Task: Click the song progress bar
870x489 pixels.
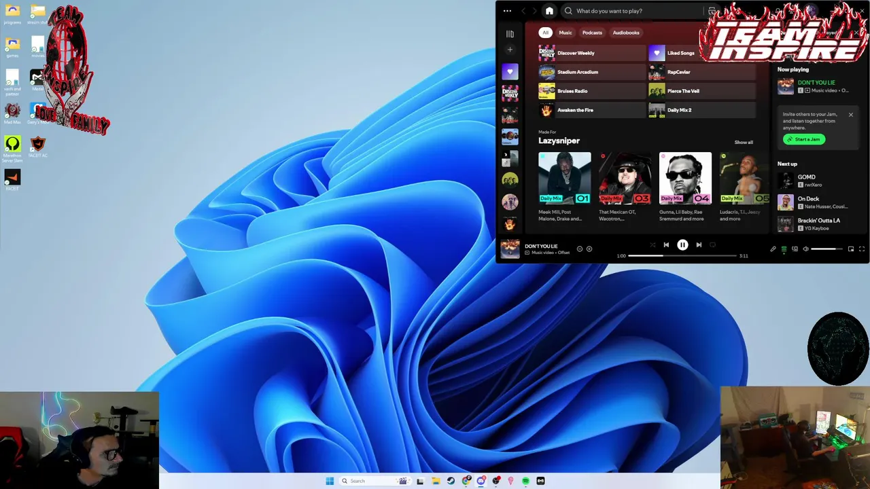Action: click(x=682, y=256)
